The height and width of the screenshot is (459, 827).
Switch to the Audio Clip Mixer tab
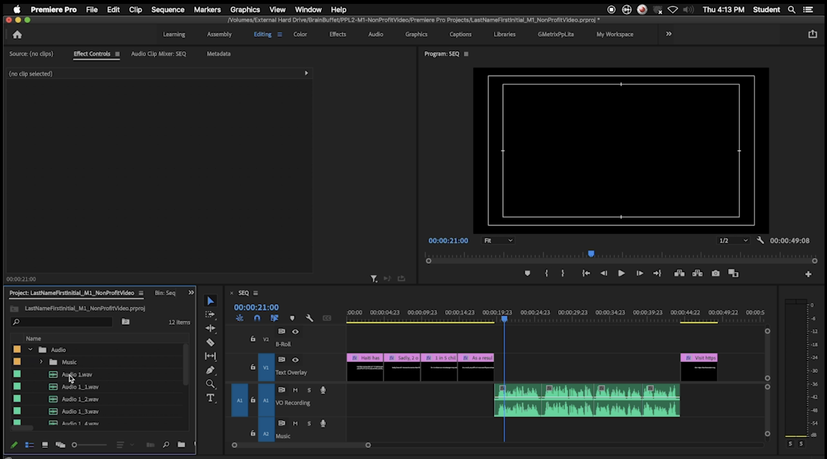pyautogui.click(x=158, y=54)
